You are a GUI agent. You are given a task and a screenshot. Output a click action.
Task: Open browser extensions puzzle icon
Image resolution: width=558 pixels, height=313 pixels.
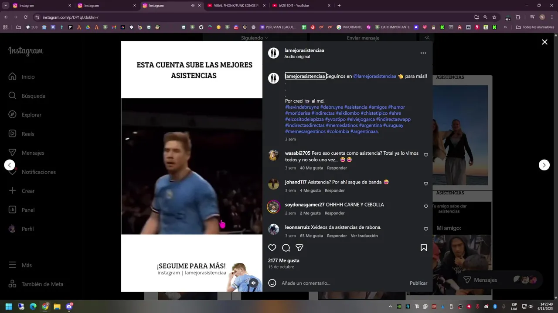click(x=518, y=17)
